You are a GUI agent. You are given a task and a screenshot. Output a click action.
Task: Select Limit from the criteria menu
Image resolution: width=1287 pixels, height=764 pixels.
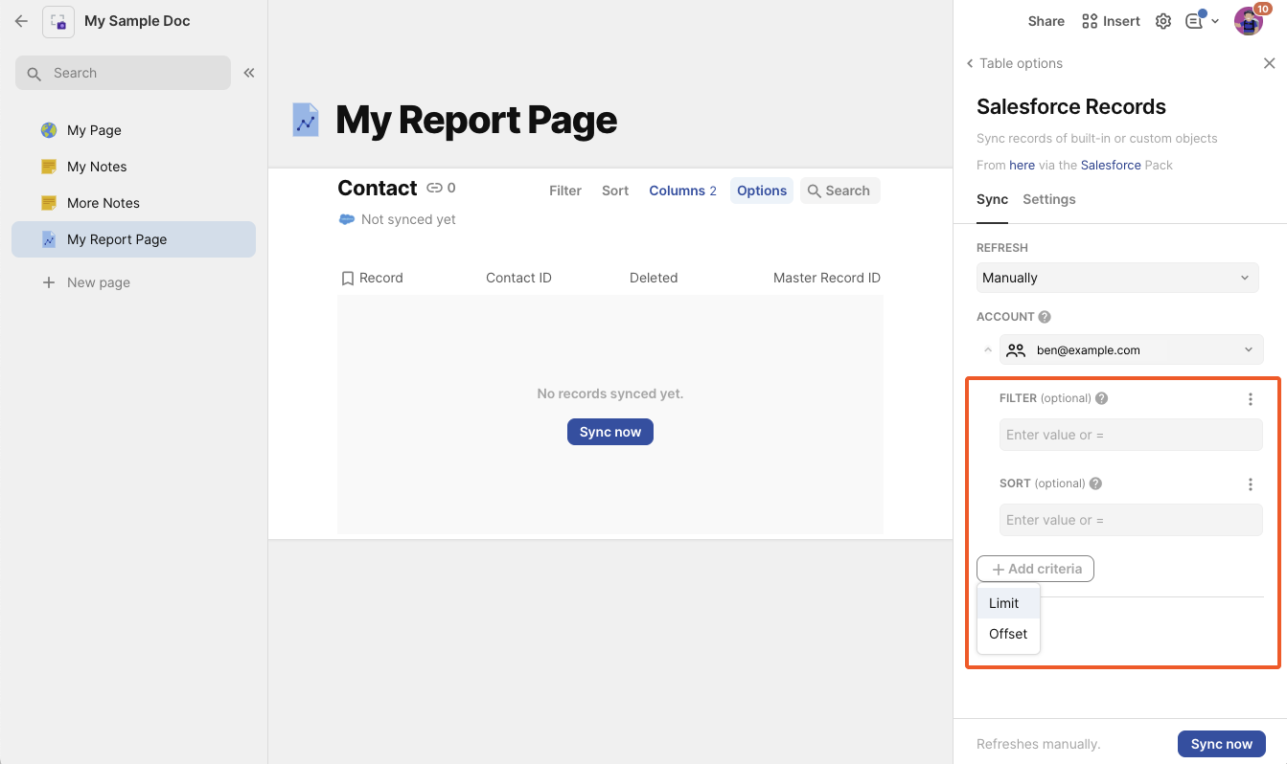[x=1008, y=603]
